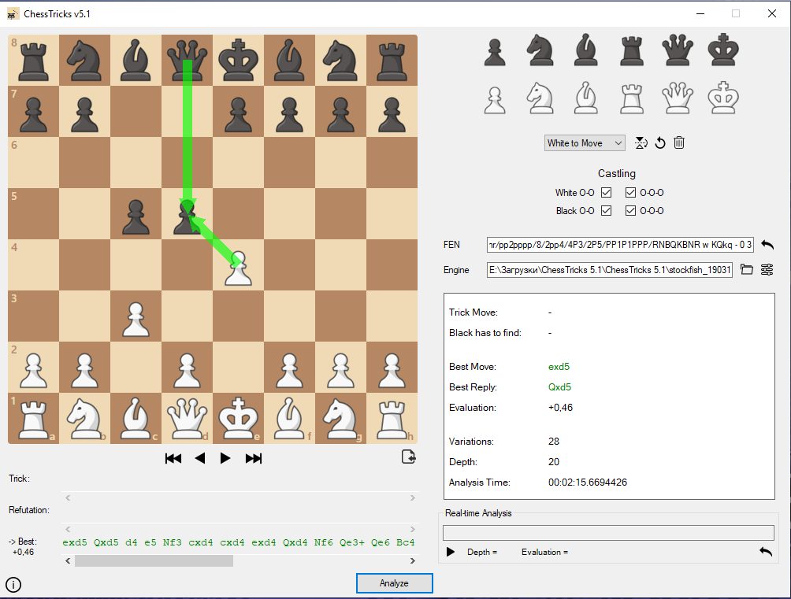Start real-time analysis play button
The image size is (791, 599).
(451, 552)
